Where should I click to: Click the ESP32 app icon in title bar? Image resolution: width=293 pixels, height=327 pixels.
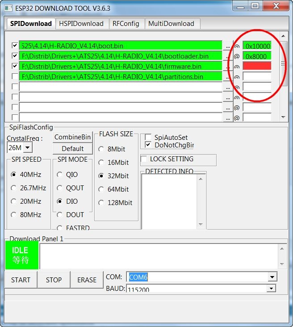click(x=8, y=8)
